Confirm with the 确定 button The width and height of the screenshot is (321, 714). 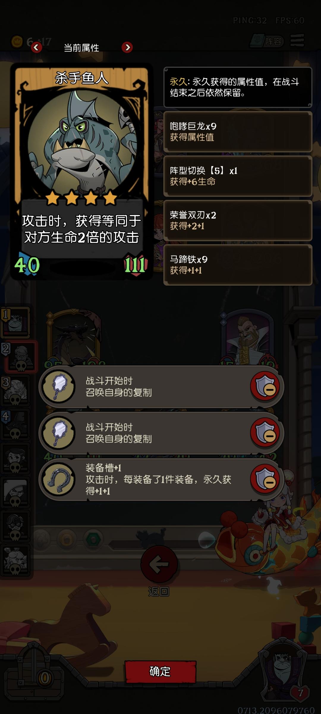[160, 671]
